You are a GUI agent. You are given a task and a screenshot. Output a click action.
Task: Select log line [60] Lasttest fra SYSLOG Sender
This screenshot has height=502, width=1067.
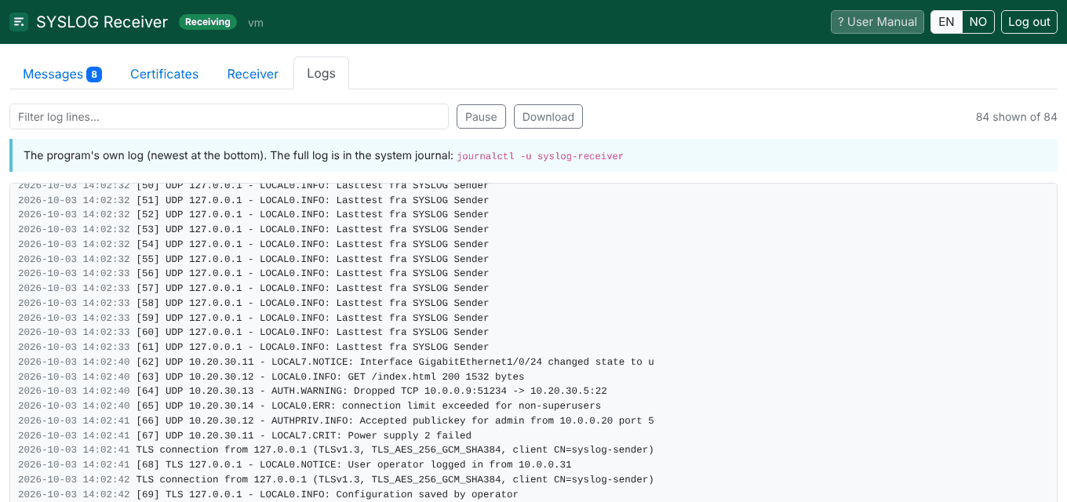[253, 332]
